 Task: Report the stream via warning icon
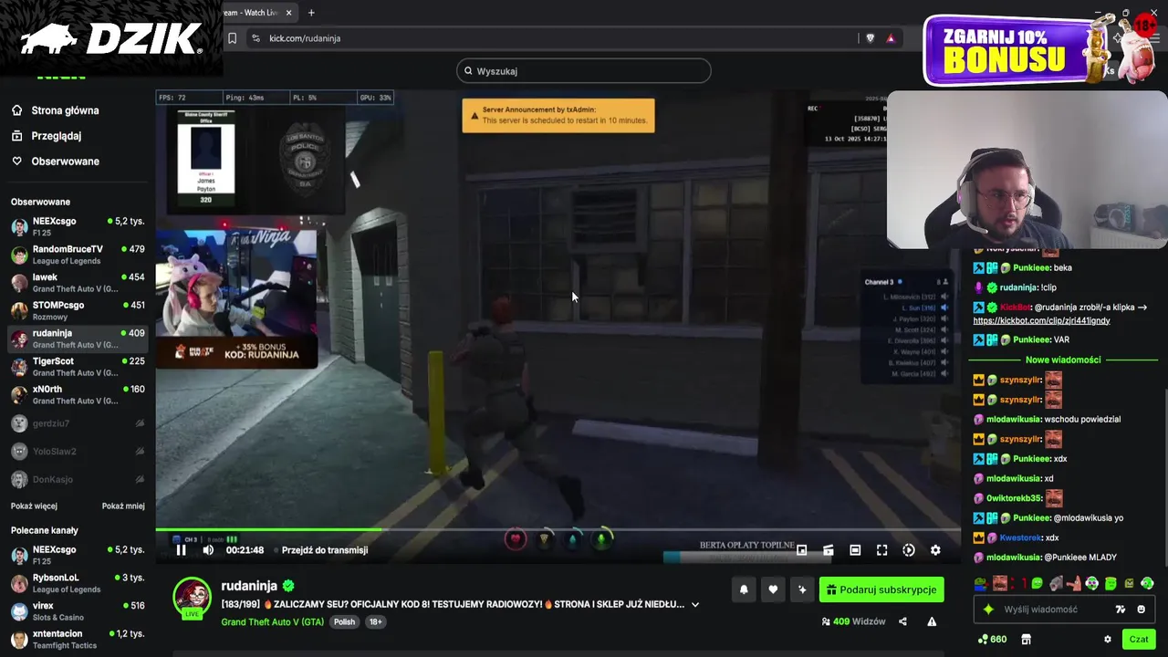pos(932,621)
